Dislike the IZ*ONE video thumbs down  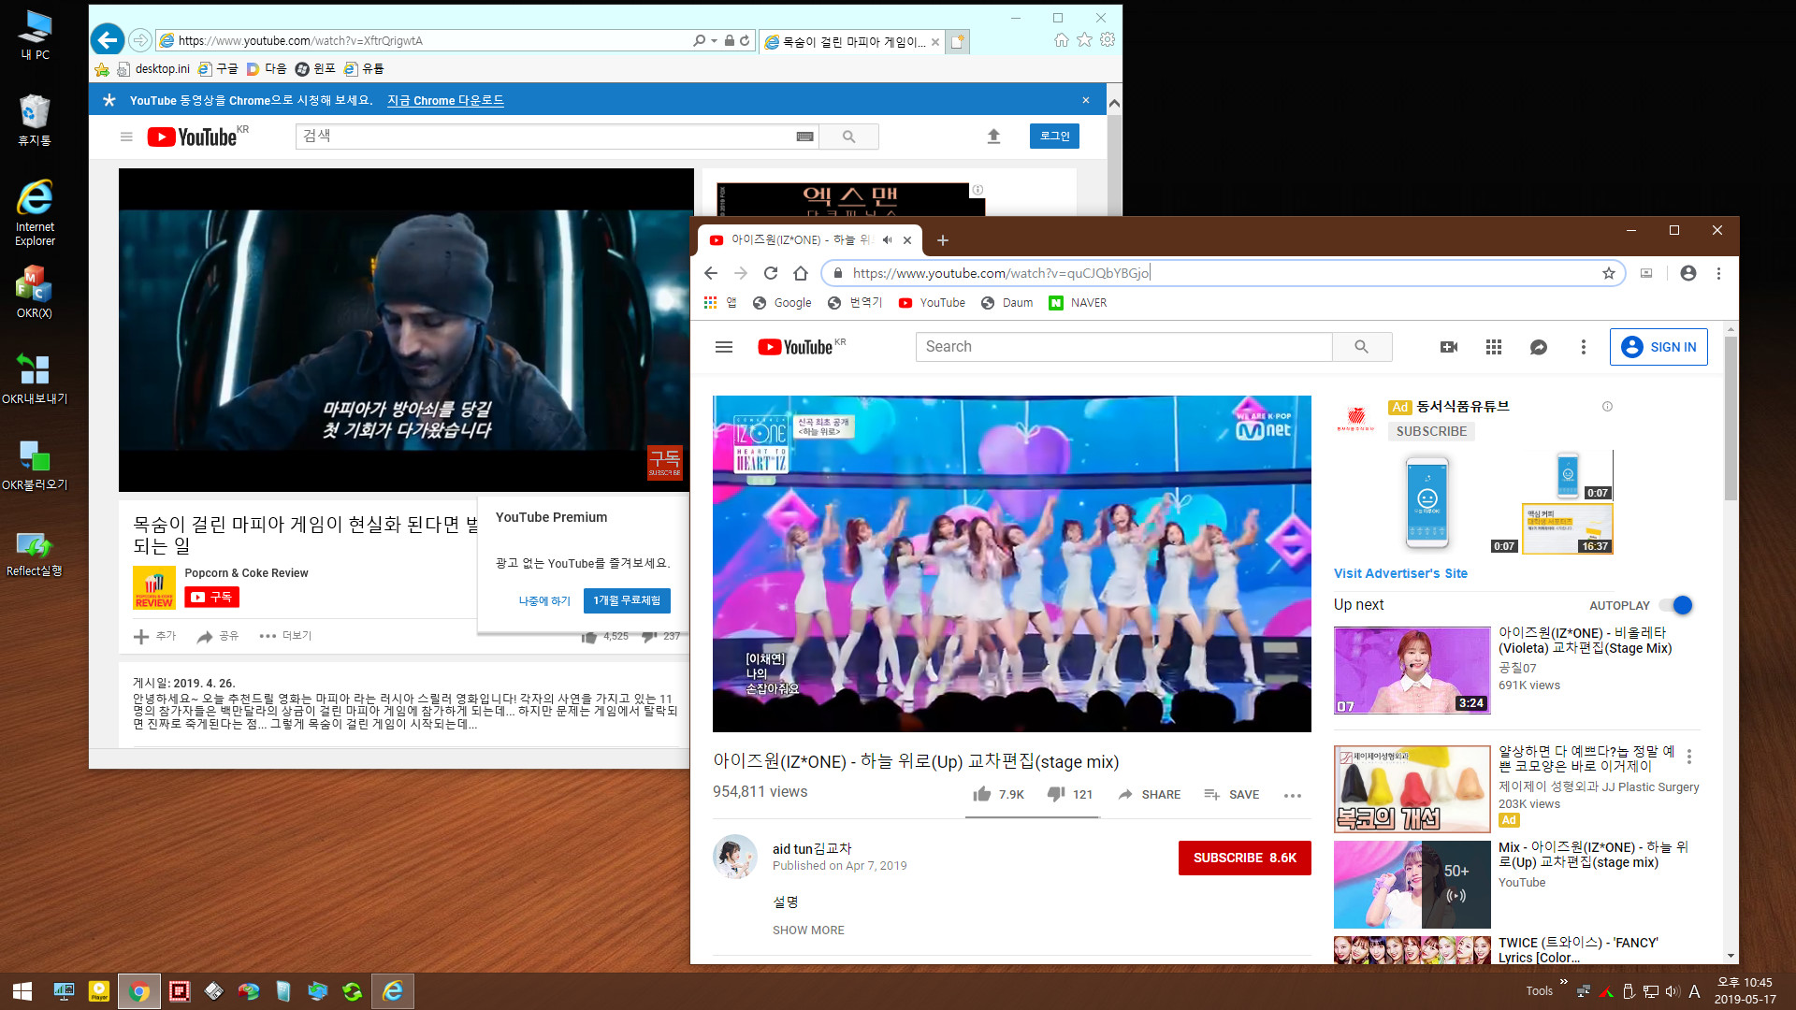(x=1056, y=794)
